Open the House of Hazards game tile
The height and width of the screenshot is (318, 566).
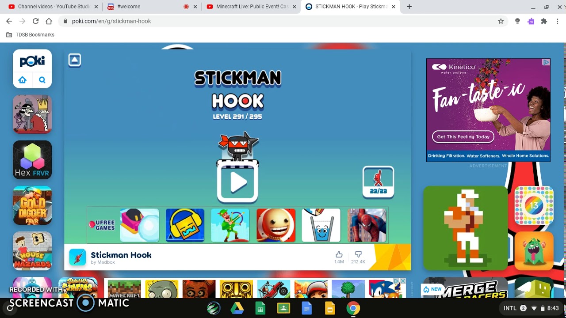click(32, 251)
